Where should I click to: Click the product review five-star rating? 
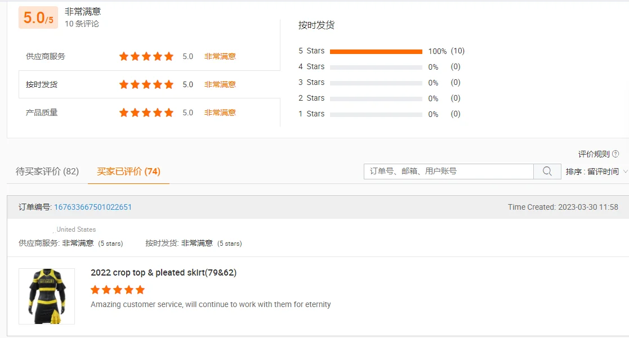(118, 290)
